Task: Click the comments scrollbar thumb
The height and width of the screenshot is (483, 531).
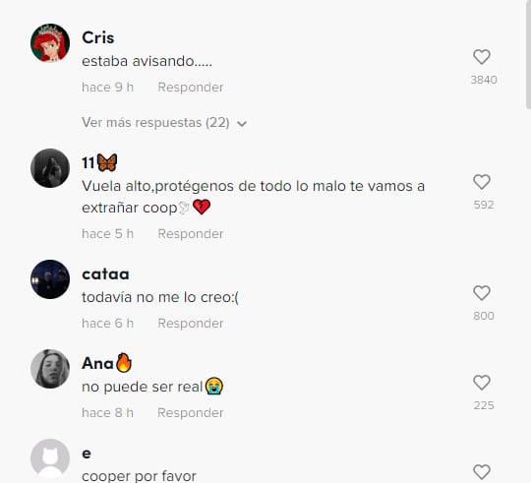Action: pyautogui.click(x=528, y=54)
